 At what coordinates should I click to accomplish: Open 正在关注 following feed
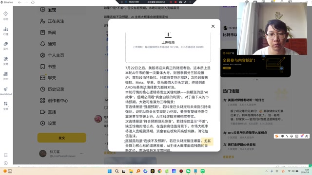[56, 21]
